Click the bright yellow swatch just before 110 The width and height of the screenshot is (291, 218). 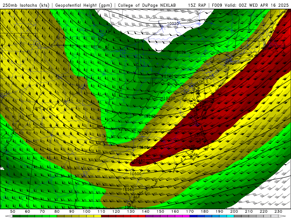pyautogui.click(x=97, y=216)
